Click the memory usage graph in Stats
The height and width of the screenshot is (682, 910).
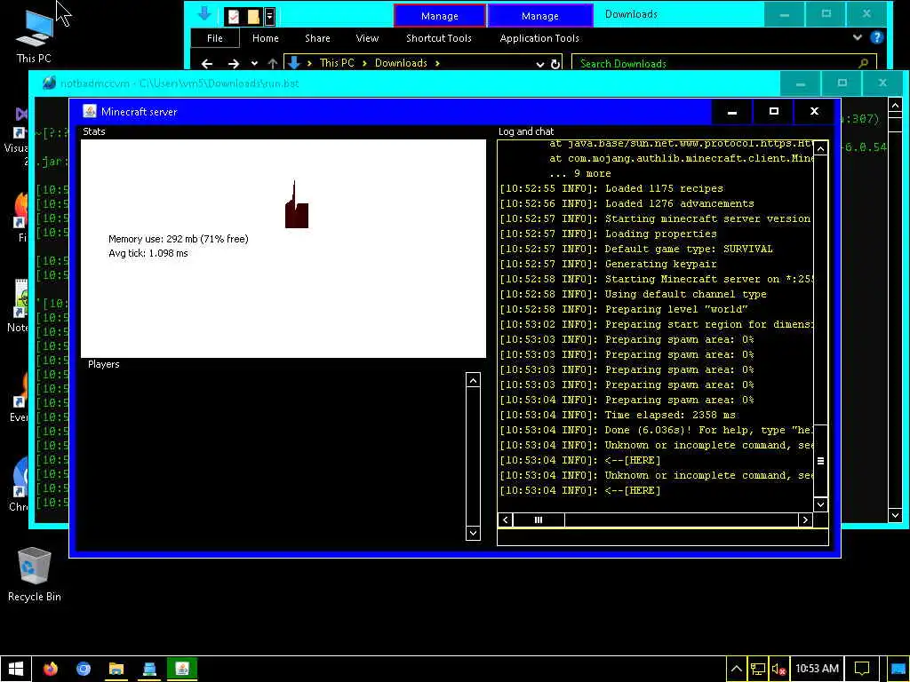297,205
